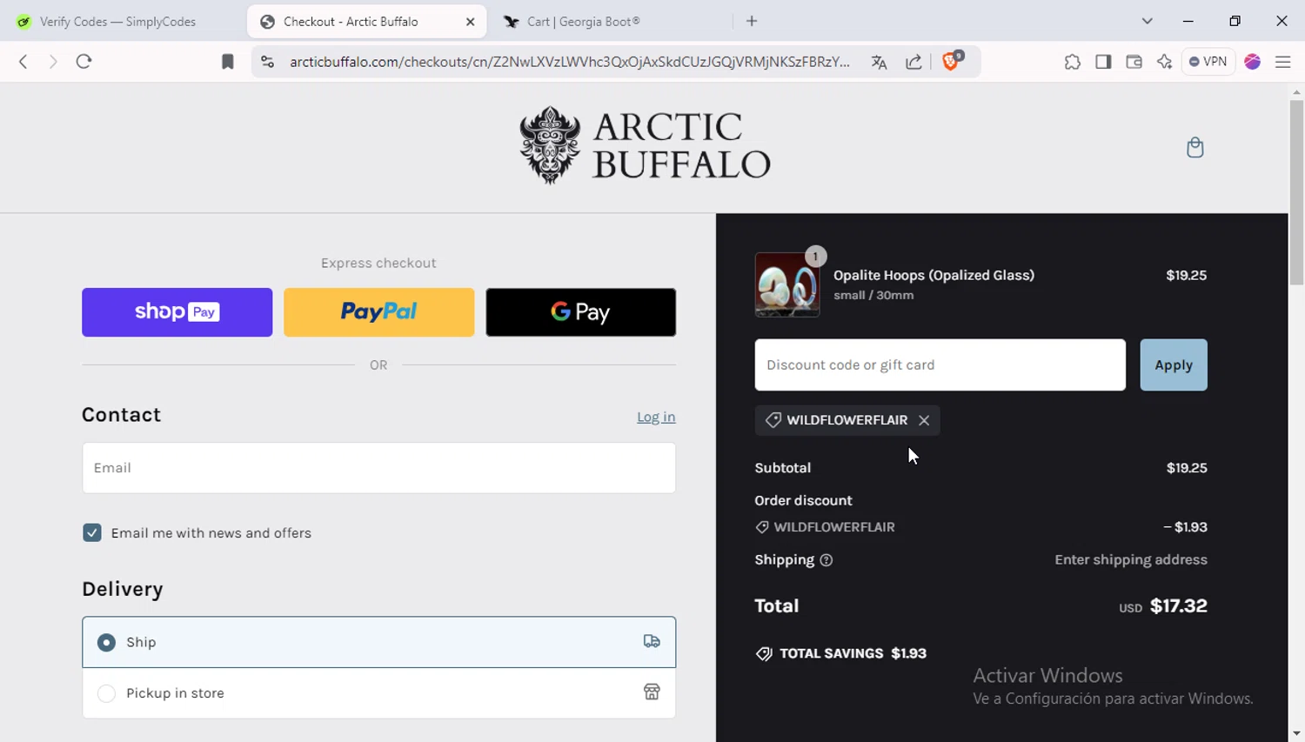Viewport: 1305px width, 742px height.
Task: Pay with Shop Pay button
Action: coord(177,312)
